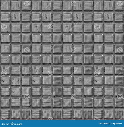Click the Kpalimski author credit
The width and height of the screenshot is (124, 127).
click(x=117, y=124)
